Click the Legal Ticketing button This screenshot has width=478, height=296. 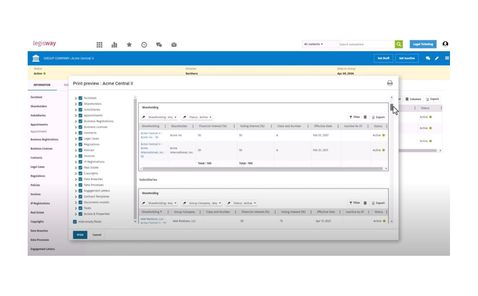point(423,44)
